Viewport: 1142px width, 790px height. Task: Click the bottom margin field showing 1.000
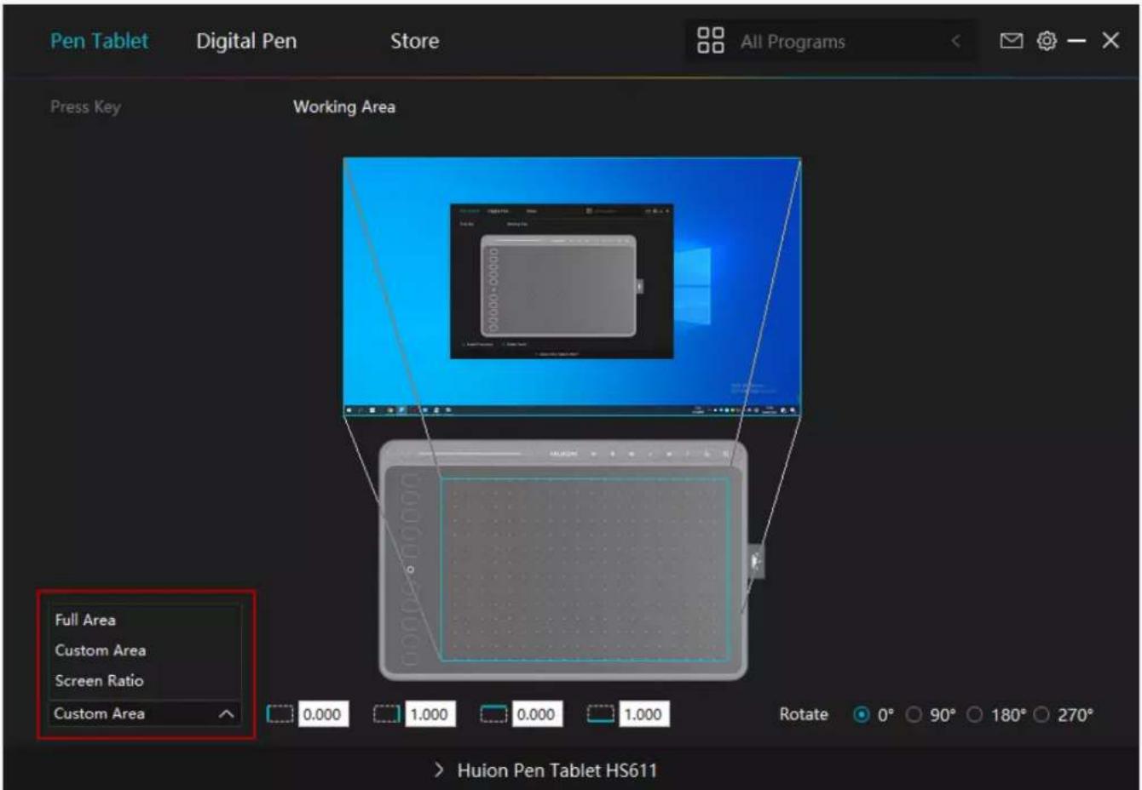(643, 714)
